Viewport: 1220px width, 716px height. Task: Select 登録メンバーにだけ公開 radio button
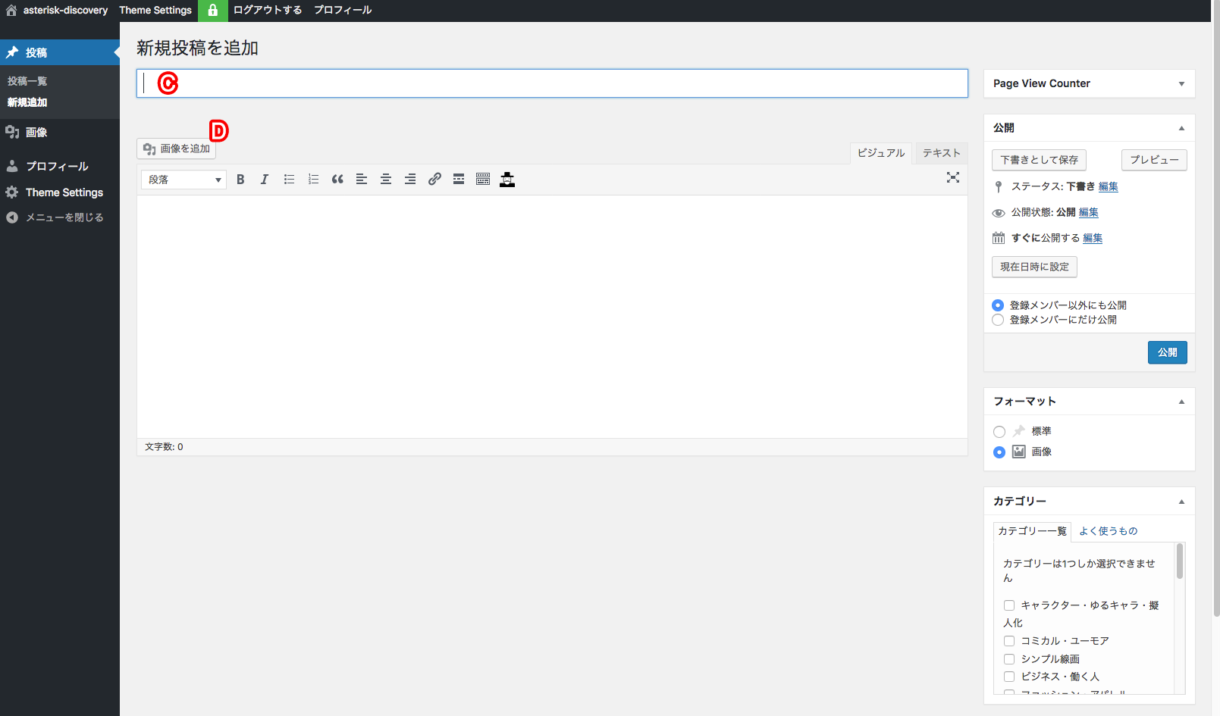(998, 320)
